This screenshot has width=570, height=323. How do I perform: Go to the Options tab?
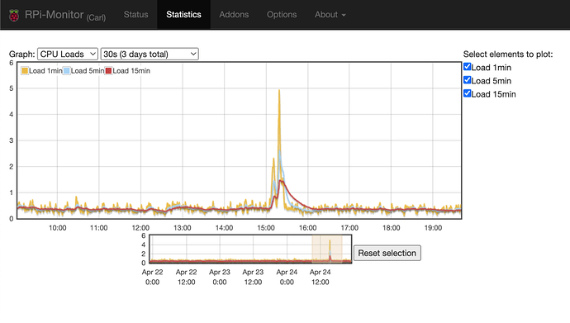coord(282,15)
